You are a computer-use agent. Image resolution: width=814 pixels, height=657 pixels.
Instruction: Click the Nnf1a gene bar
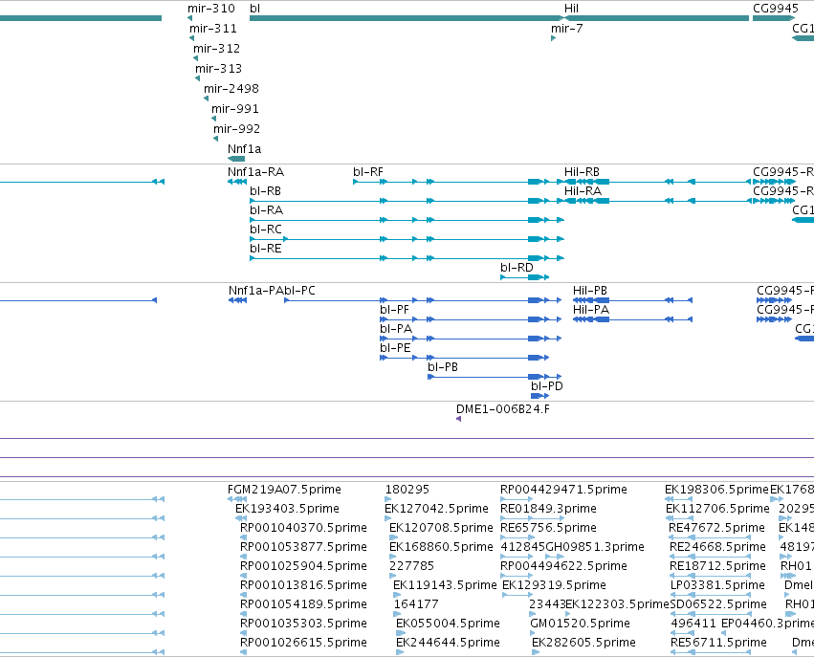click(236, 159)
